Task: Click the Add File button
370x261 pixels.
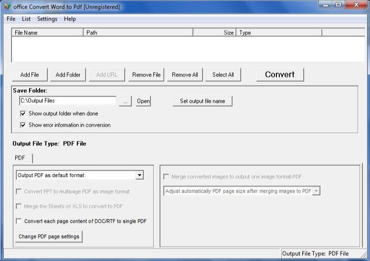Action: pyautogui.click(x=30, y=75)
